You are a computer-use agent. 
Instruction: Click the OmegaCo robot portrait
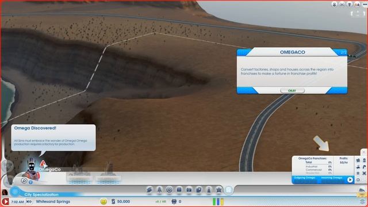pyautogui.click(x=32, y=170)
